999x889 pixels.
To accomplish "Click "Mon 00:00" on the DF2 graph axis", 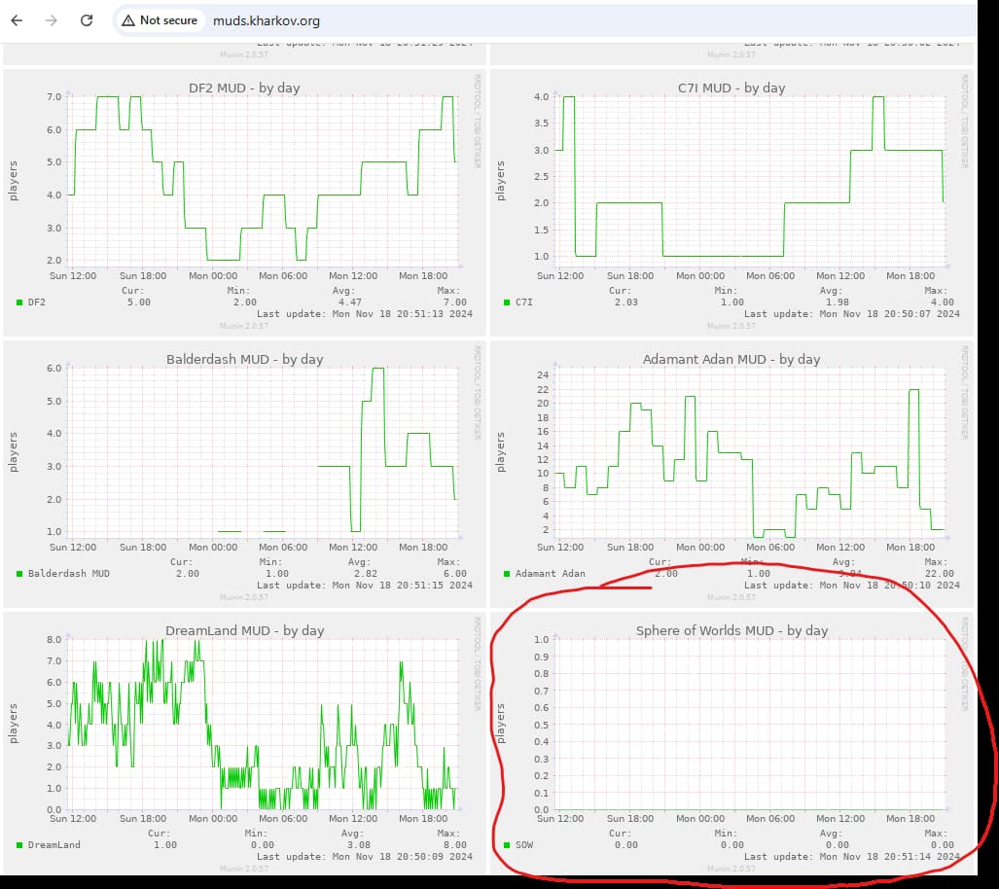I will 213,276.
